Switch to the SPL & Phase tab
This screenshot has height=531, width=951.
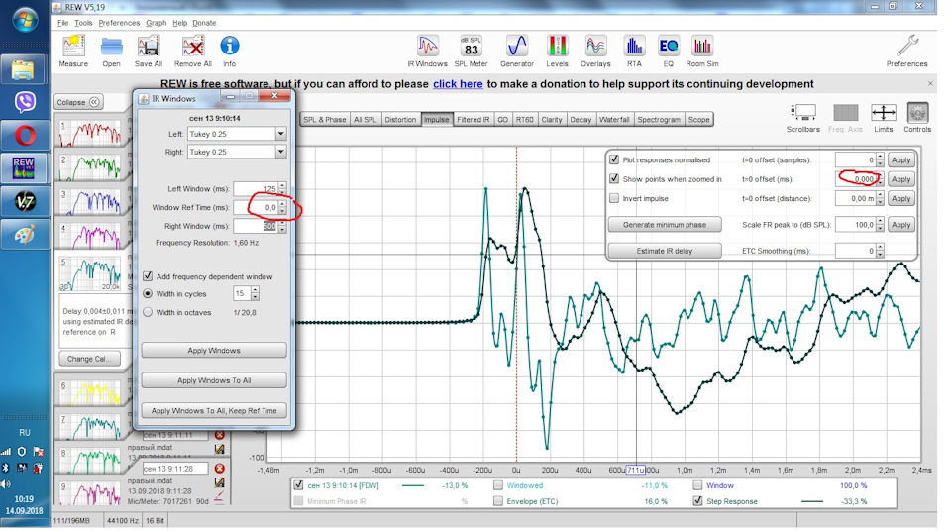pyautogui.click(x=325, y=120)
